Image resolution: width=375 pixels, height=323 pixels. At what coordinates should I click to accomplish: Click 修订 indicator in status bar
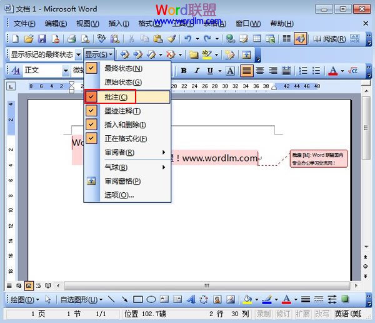pos(282,314)
